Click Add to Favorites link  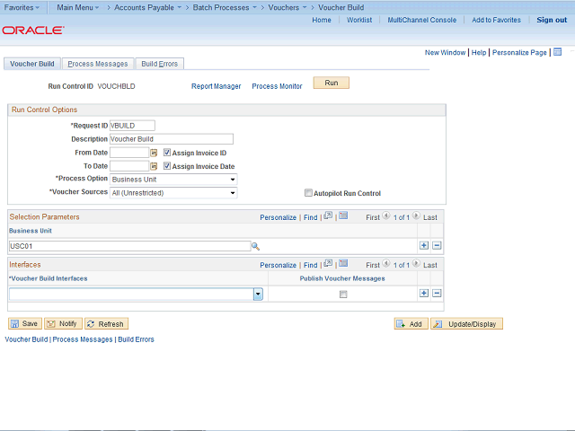tap(496, 20)
